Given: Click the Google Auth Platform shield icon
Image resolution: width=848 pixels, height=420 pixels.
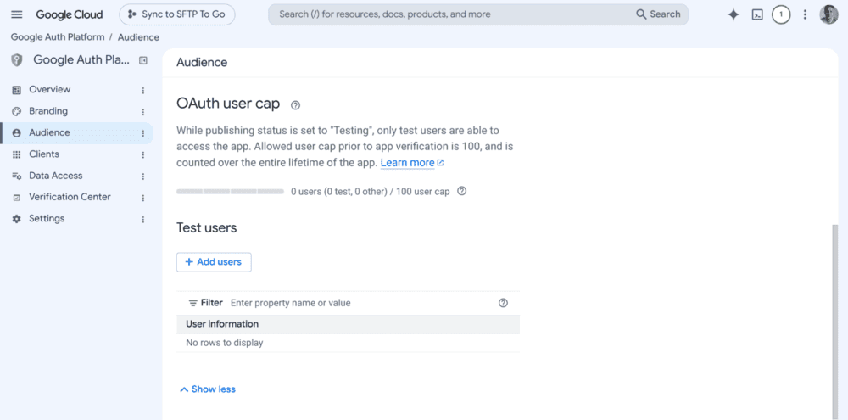Looking at the screenshot, I should coord(17,60).
